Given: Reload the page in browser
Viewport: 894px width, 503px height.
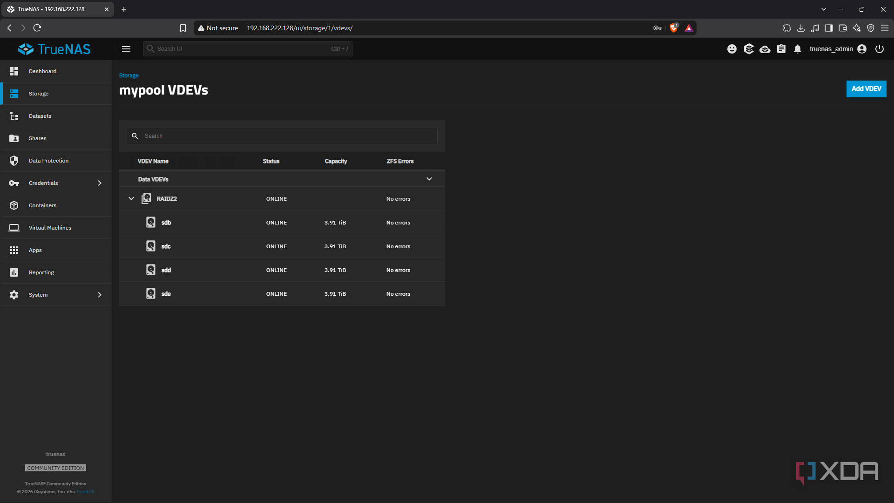Looking at the screenshot, I should pos(37,28).
